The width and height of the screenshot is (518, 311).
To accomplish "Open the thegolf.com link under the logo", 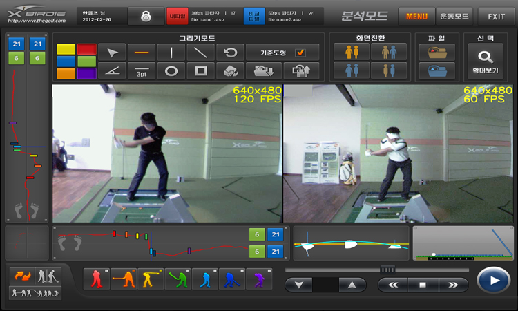I will [x=37, y=21].
